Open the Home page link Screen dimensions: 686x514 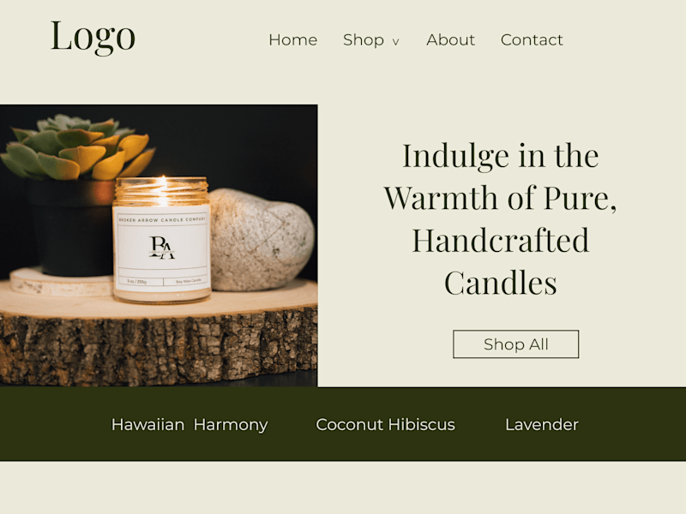coord(292,39)
